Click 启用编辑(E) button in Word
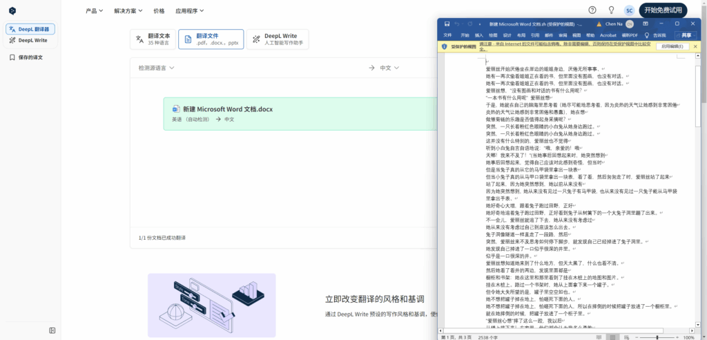Viewport: 707px width, 340px height. 672,46
